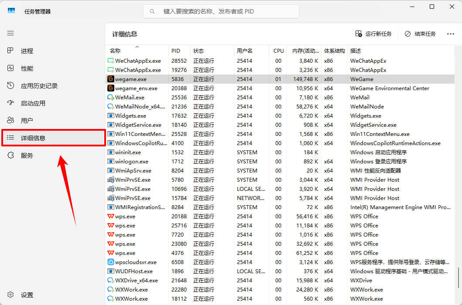Open the Services (服务) tab
The image size is (462, 305).
coord(53,156)
